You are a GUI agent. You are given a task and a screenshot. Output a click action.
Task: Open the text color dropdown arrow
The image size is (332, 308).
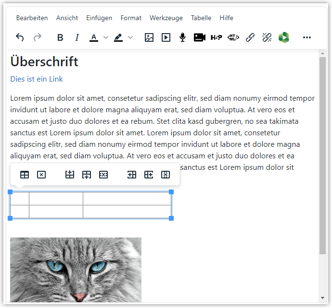tap(106, 37)
